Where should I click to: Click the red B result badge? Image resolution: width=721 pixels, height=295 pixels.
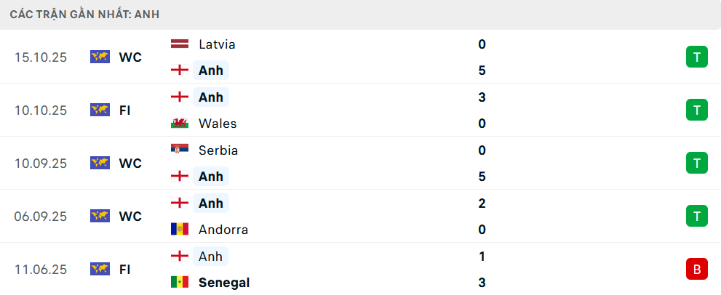[696, 270]
